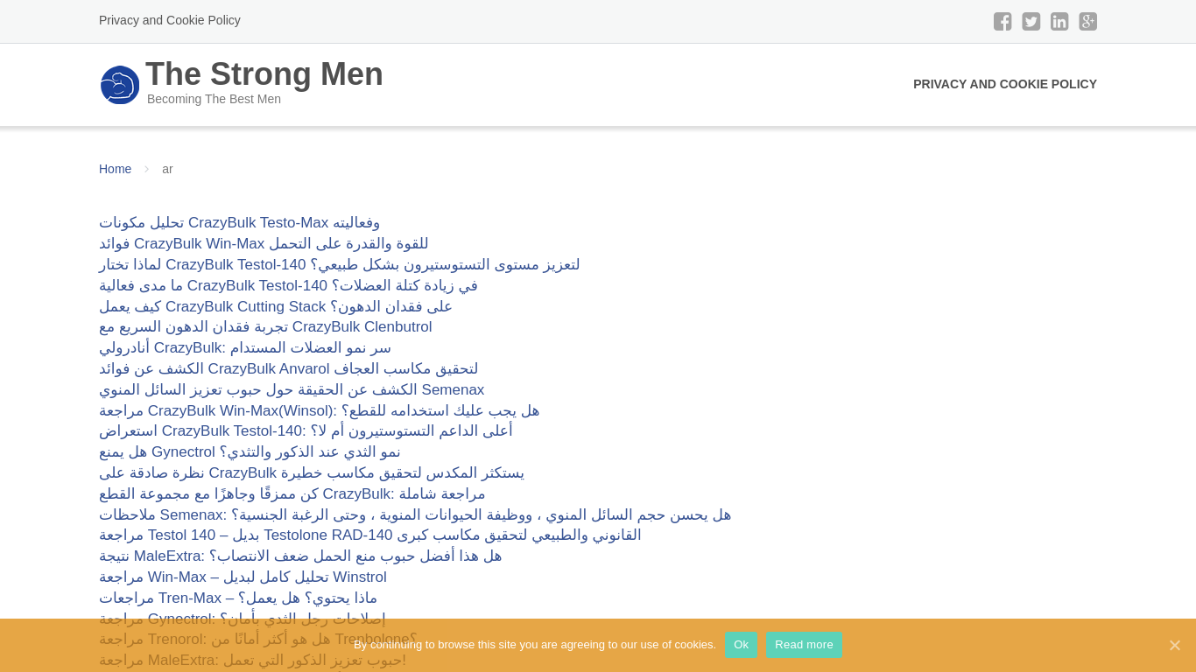This screenshot has width=1196, height=672.
Task: Open مراجعة شاملة CrazyBulk review link
Action: (292, 494)
